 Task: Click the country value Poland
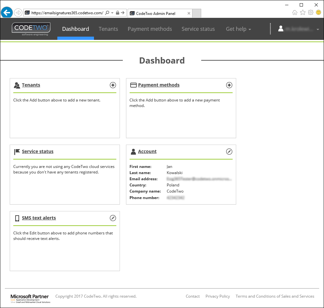coord(173,185)
